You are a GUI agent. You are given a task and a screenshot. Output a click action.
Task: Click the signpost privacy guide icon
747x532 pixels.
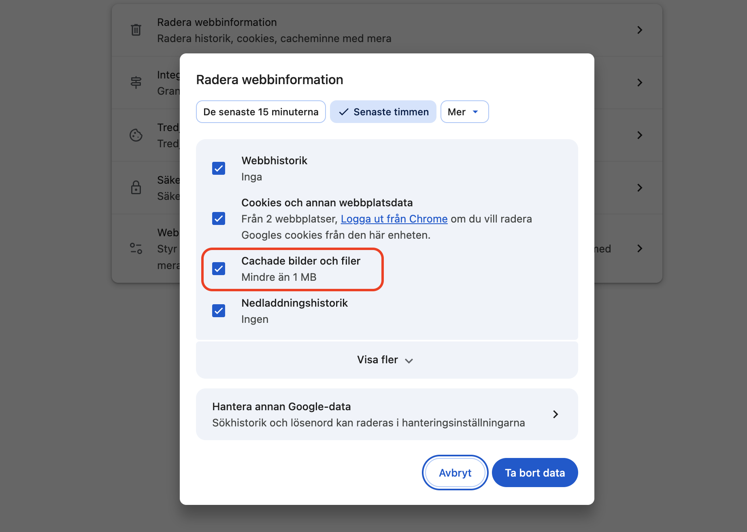pos(136,83)
